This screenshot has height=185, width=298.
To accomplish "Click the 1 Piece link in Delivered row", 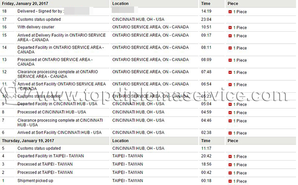I will (240, 12).
